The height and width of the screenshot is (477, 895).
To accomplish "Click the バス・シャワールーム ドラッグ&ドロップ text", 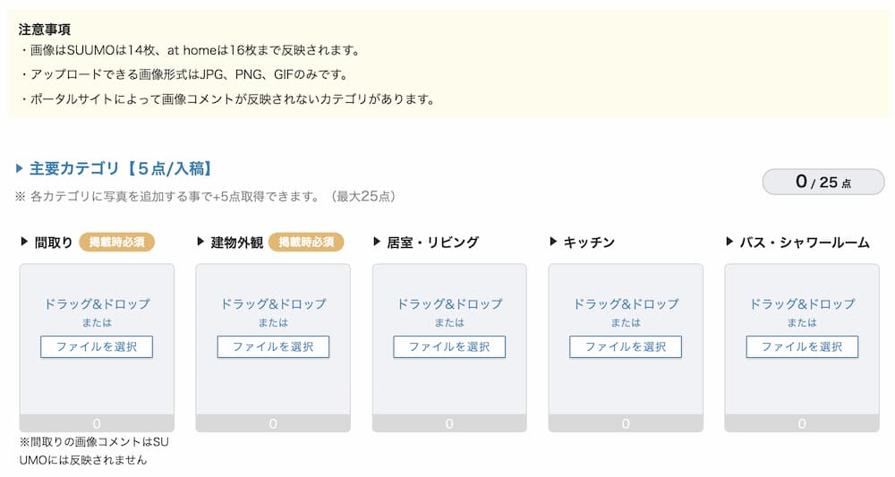I will [x=802, y=304].
